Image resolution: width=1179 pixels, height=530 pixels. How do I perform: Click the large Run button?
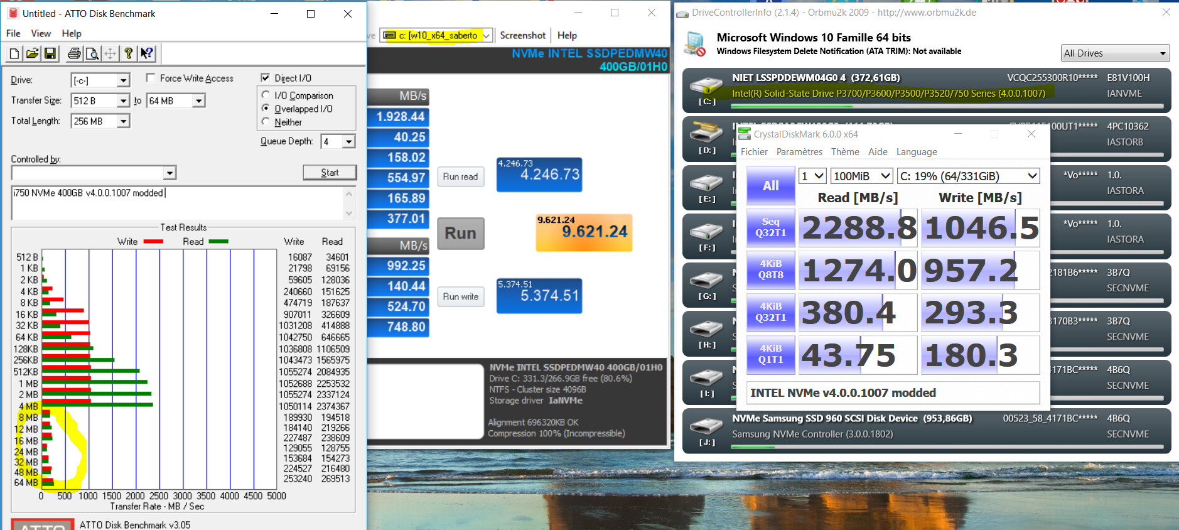pyautogui.click(x=461, y=233)
